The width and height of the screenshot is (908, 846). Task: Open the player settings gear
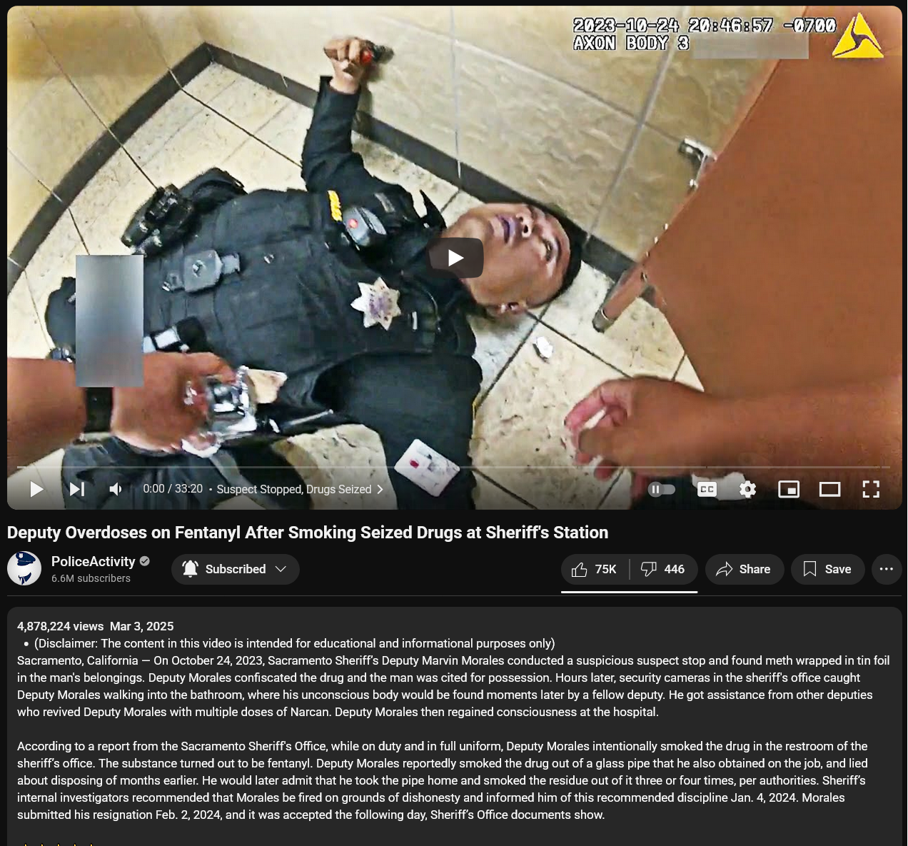(747, 489)
